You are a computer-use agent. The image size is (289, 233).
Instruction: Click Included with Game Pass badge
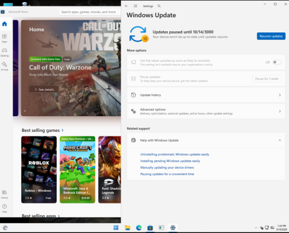tap(46, 59)
